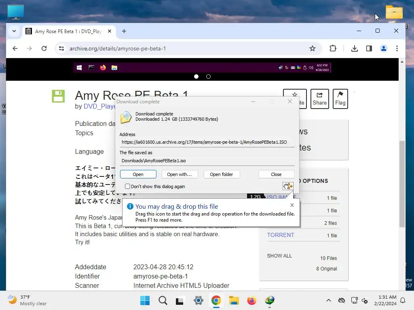The height and width of the screenshot is (310, 414).
Task: Open Chrome three-dot menu
Action: point(397,48)
